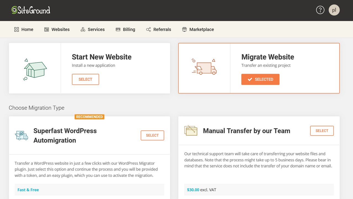Click the Start New Website house icon
Image resolution: width=353 pixels, height=199 pixels.
point(35,69)
